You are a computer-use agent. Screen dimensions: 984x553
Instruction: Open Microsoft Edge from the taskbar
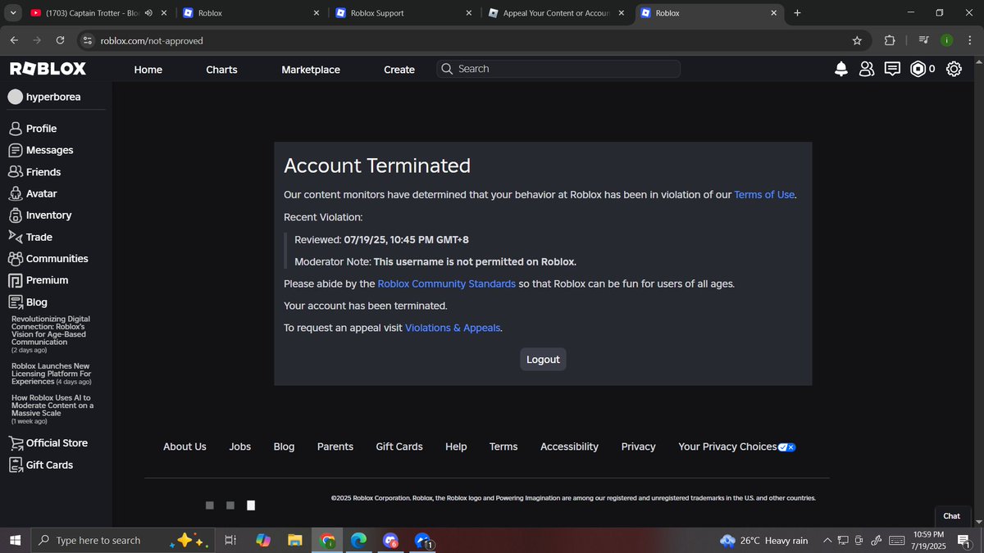(x=358, y=541)
